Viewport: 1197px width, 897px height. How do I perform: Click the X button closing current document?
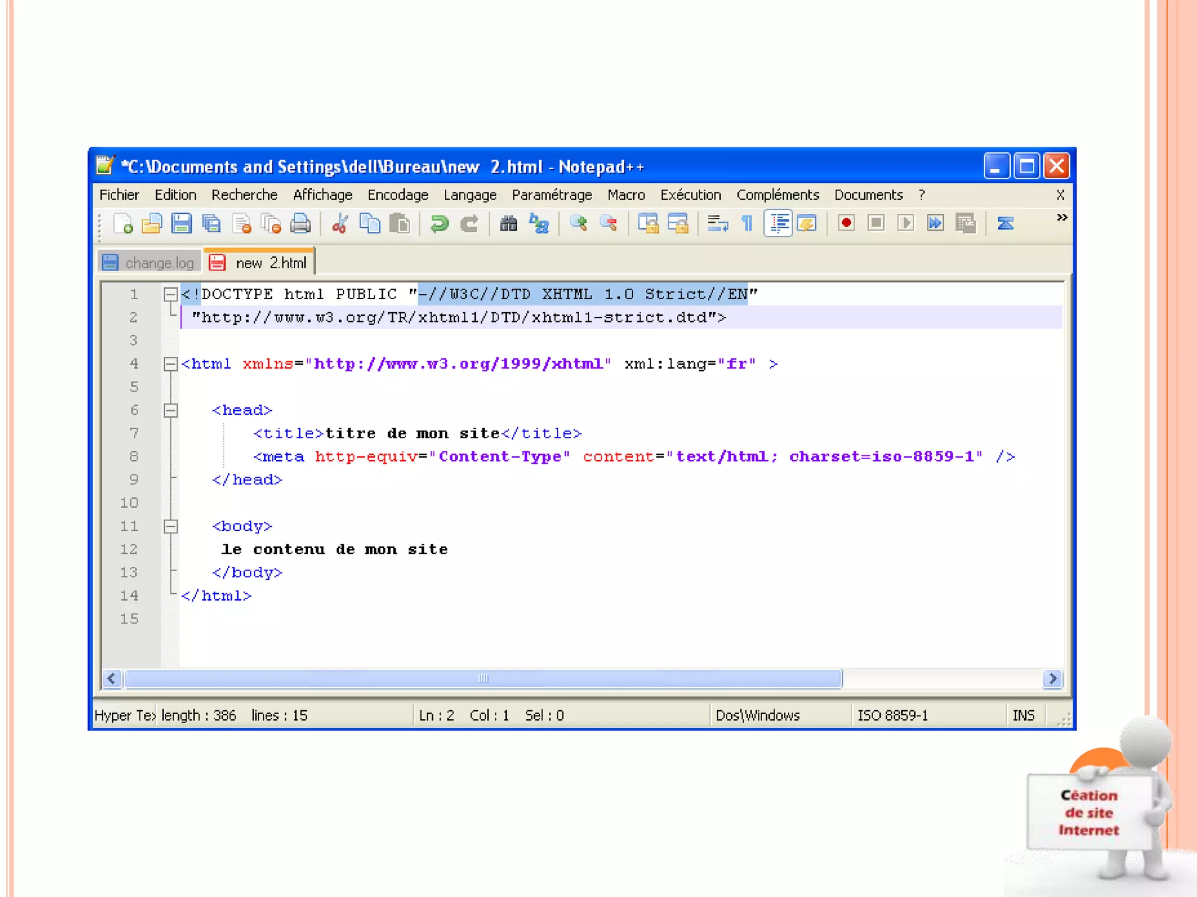[1060, 195]
